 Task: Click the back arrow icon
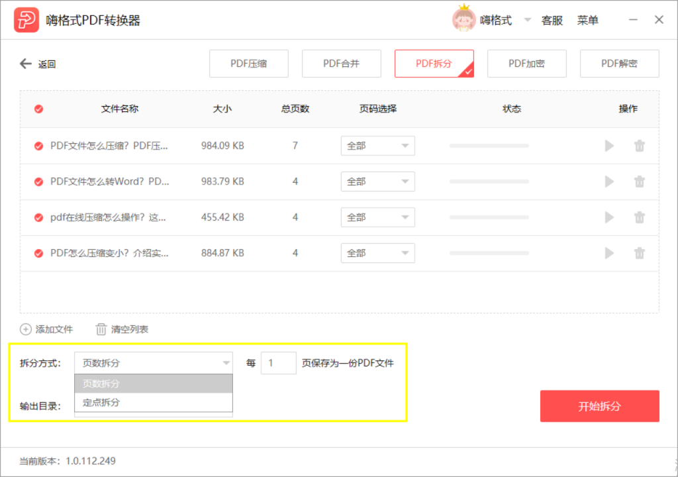(26, 64)
